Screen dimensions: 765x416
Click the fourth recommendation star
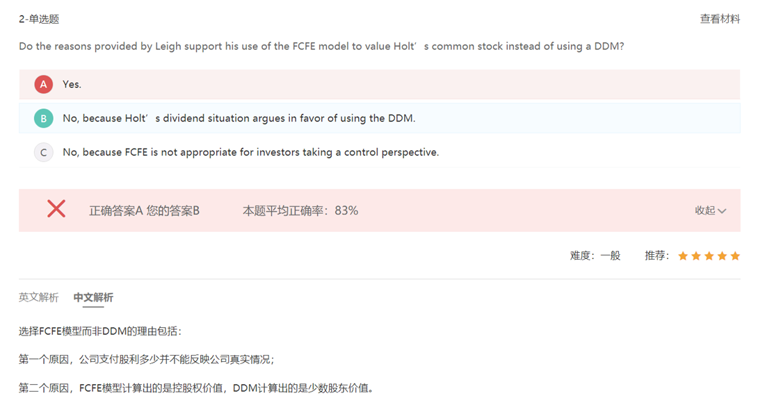[722, 256]
